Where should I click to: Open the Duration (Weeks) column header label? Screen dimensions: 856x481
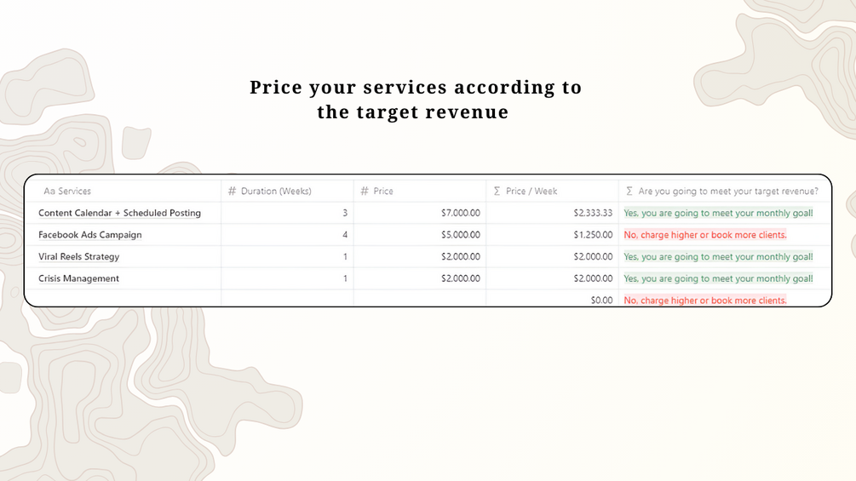coord(276,192)
